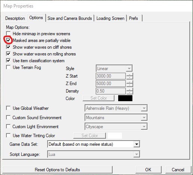193x175 pixels.
Task: Click Reset Options to Defaults
Action: (57, 170)
